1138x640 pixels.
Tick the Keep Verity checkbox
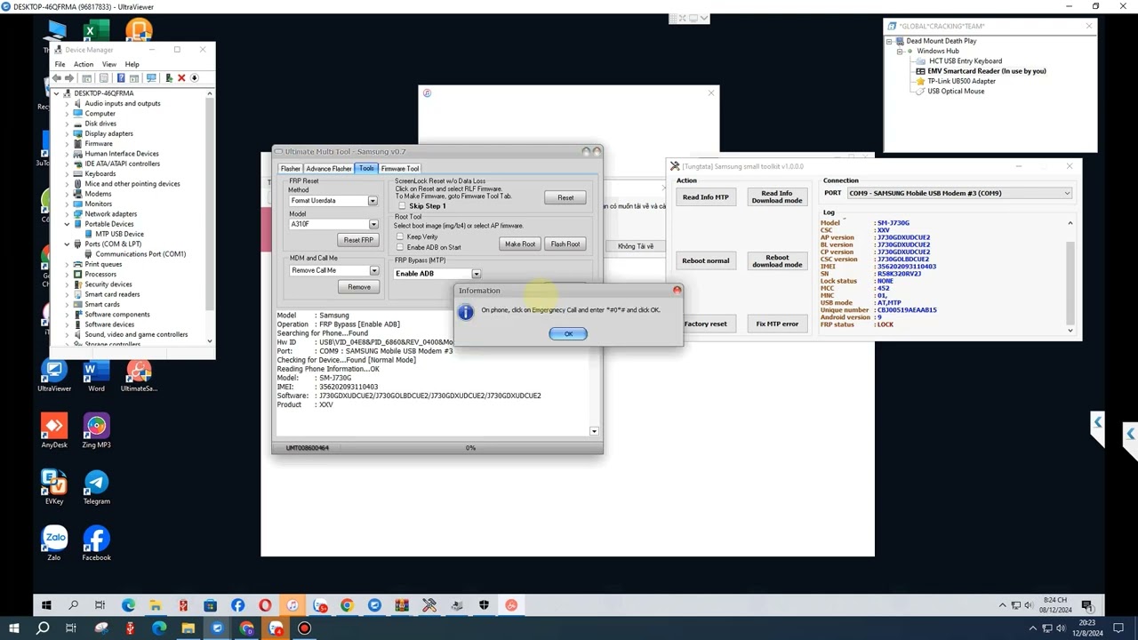(400, 237)
